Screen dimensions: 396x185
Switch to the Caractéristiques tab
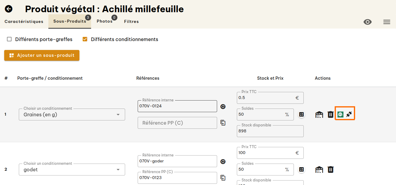pyautogui.click(x=24, y=21)
